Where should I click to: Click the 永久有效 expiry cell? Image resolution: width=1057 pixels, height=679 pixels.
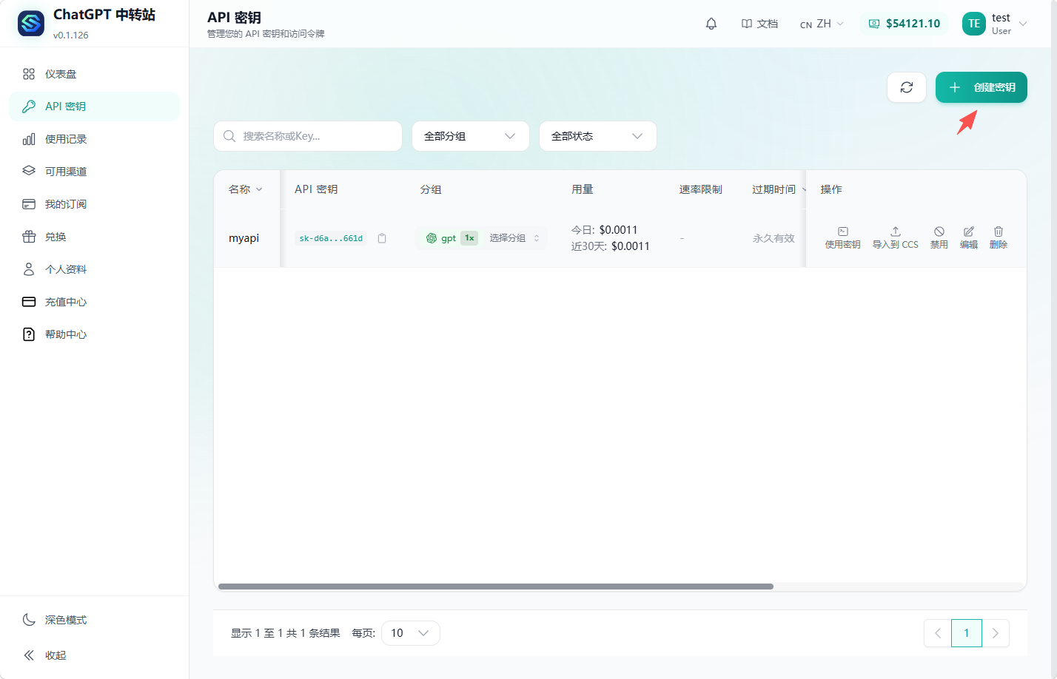[x=774, y=238]
